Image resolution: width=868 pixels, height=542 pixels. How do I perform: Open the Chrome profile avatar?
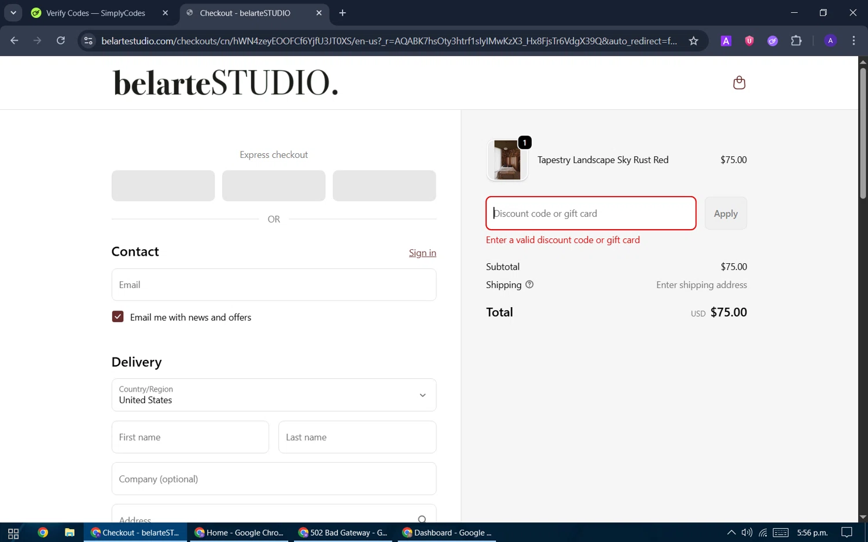coord(830,40)
